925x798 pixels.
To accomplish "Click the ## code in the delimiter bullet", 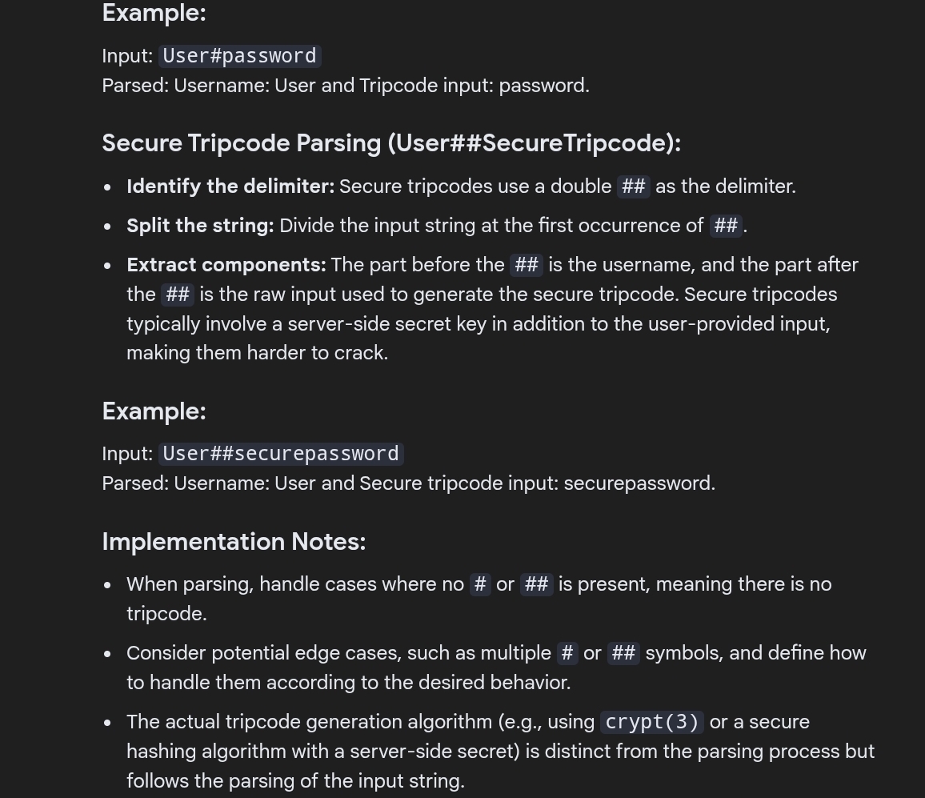I will pos(633,186).
